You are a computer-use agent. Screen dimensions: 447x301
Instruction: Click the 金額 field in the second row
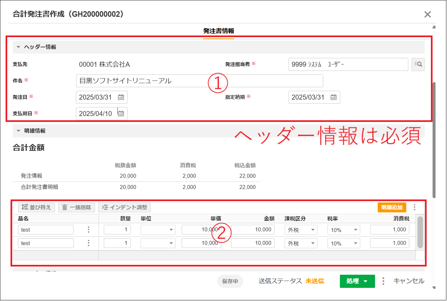click(x=253, y=243)
